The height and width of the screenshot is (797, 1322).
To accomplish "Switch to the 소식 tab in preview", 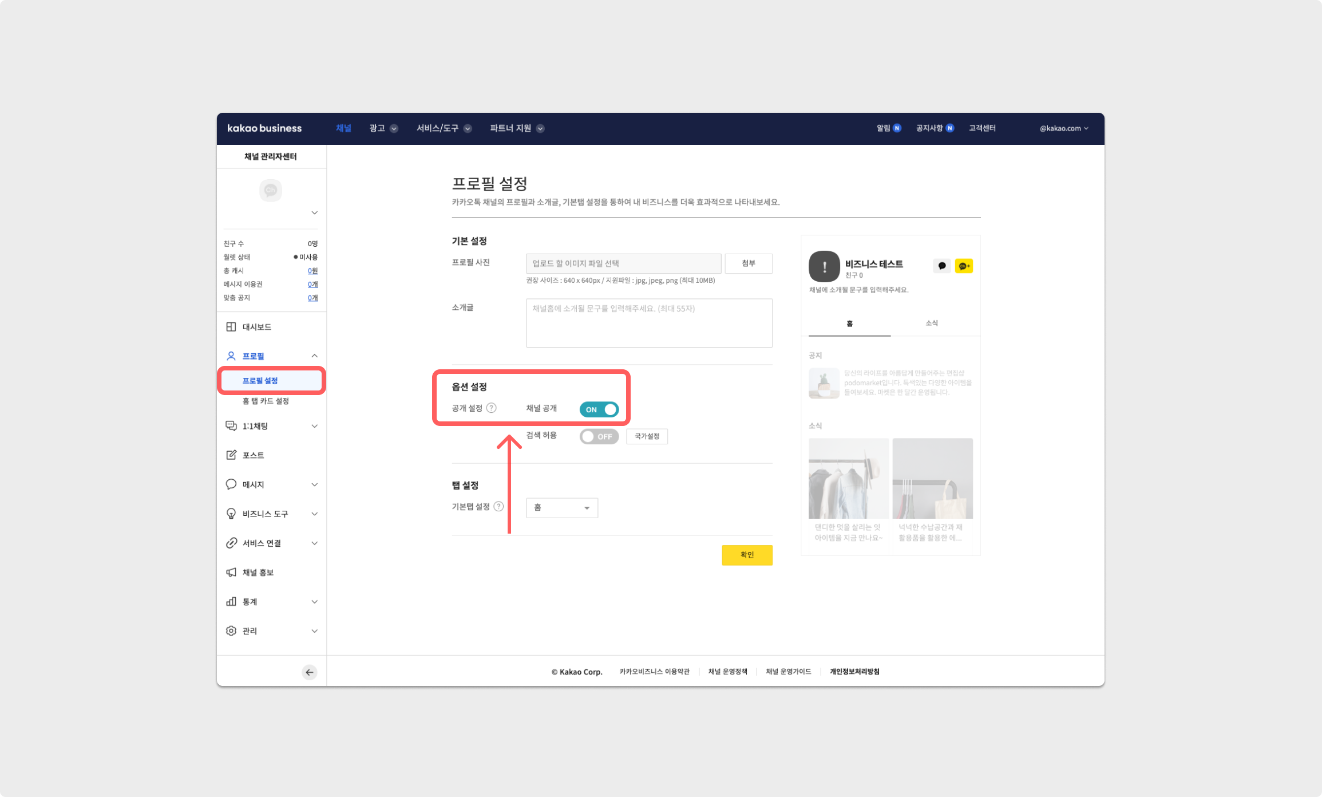I will click(x=932, y=323).
